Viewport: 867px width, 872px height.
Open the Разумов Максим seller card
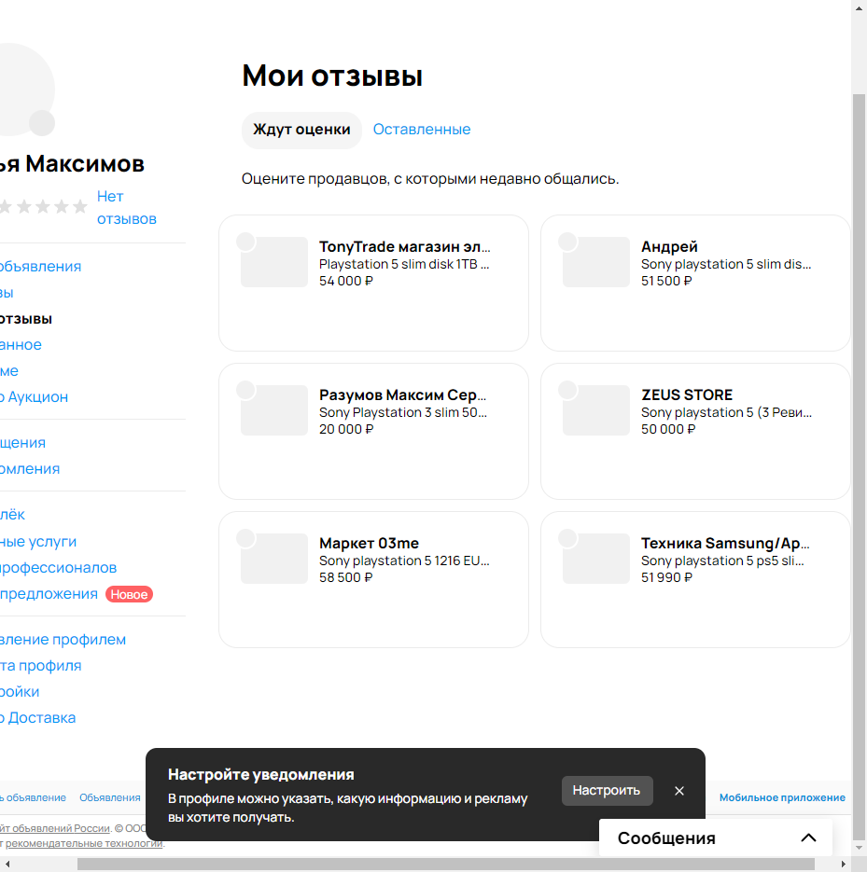click(373, 432)
